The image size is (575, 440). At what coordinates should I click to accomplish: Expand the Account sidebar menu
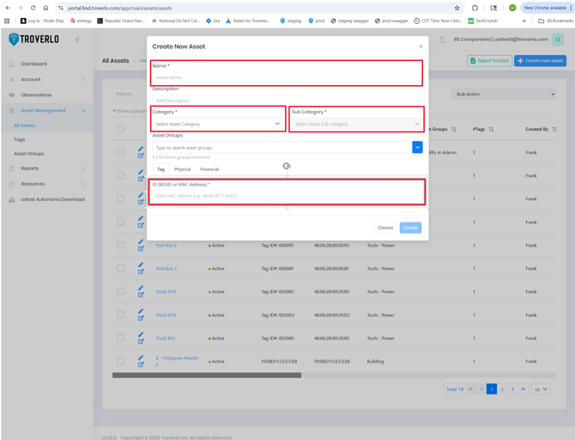tap(46, 79)
